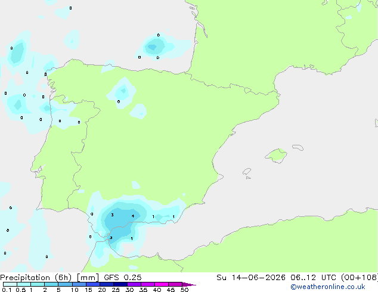Click the '4' rainfall value over southern Spain
This screenshot has height=292, width=378.
133,216
